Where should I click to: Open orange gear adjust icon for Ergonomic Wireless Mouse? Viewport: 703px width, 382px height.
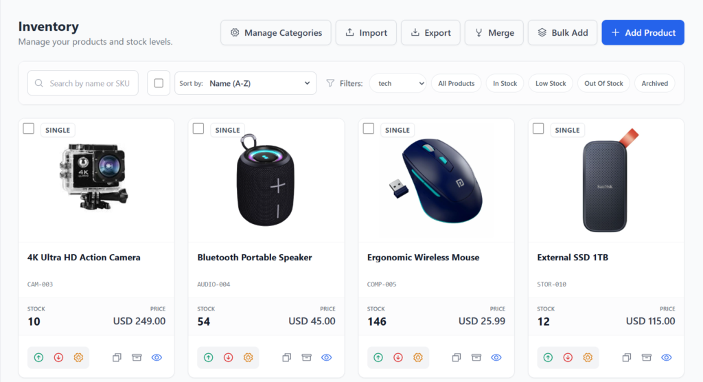click(x=418, y=357)
